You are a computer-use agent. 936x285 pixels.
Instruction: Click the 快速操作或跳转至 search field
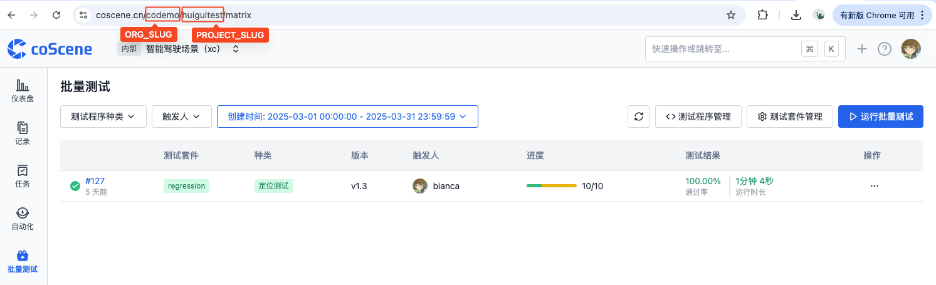[721, 49]
